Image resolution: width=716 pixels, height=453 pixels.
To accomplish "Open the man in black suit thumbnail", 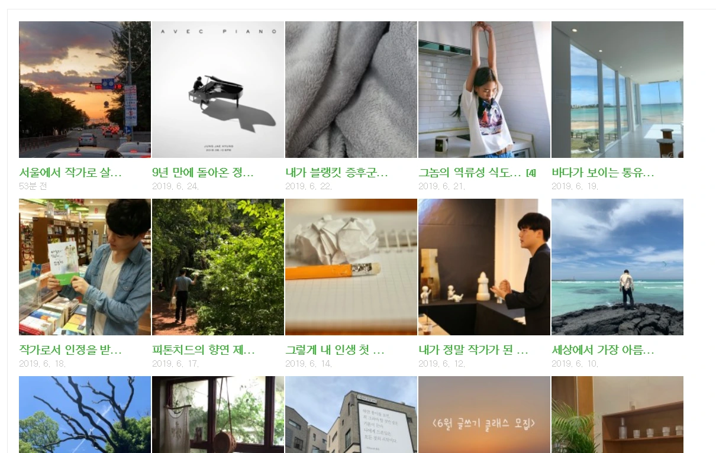I will (484, 267).
